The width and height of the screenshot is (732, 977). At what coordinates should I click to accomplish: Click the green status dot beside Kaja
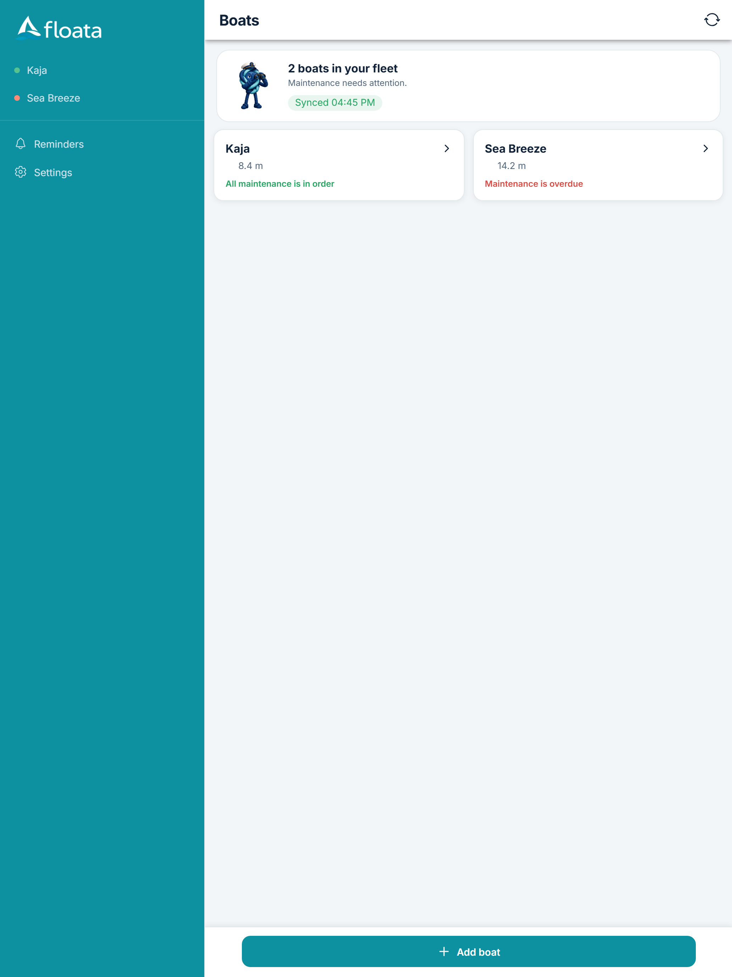click(x=17, y=70)
